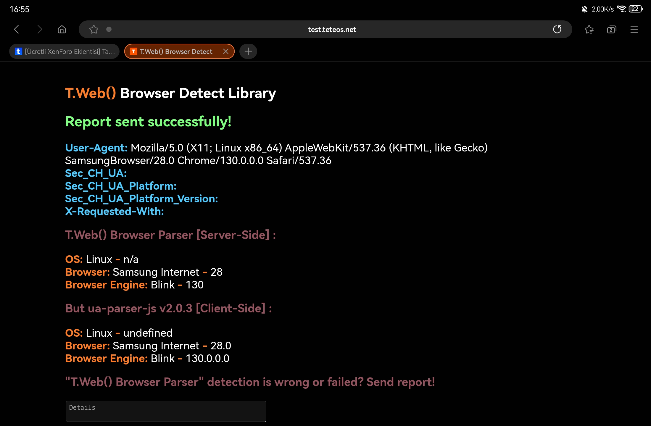The height and width of the screenshot is (426, 651).
Task: Click the 'Samsung Internet - 28.0' browser line
Action: click(x=148, y=346)
